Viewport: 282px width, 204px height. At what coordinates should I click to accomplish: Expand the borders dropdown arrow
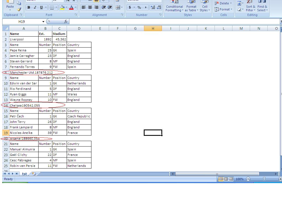tap(56, 7)
